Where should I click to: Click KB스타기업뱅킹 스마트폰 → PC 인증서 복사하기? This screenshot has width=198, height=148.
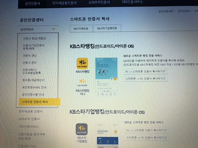[x=146, y=137]
